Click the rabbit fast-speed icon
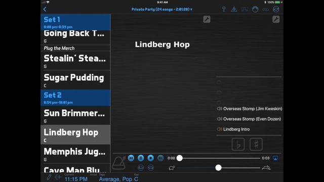This screenshot has height=182, width=324. click(266, 168)
